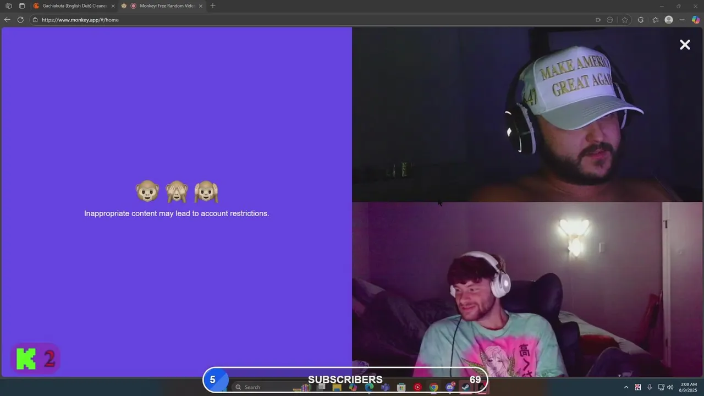Click 'Inappropriate content may lead to account restrictions.'
Screen dimensions: 704x396
(x=177, y=213)
